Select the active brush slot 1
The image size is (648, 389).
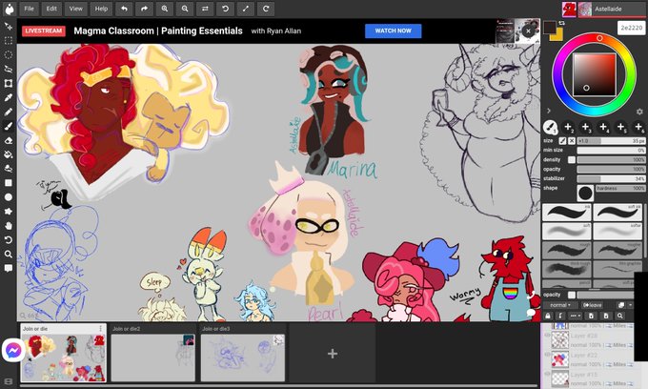(x=550, y=128)
